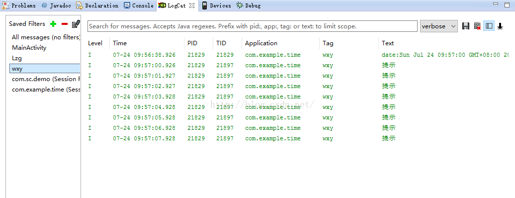Select the MainActivity saved filter
Viewport: 515px width, 198px height.
pos(45,48)
